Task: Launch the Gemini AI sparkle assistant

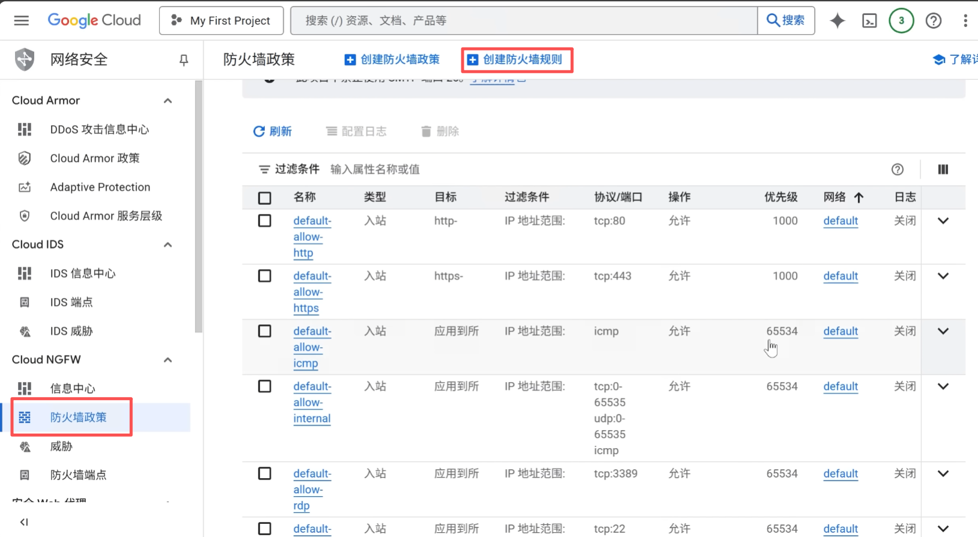Action: coord(837,20)
